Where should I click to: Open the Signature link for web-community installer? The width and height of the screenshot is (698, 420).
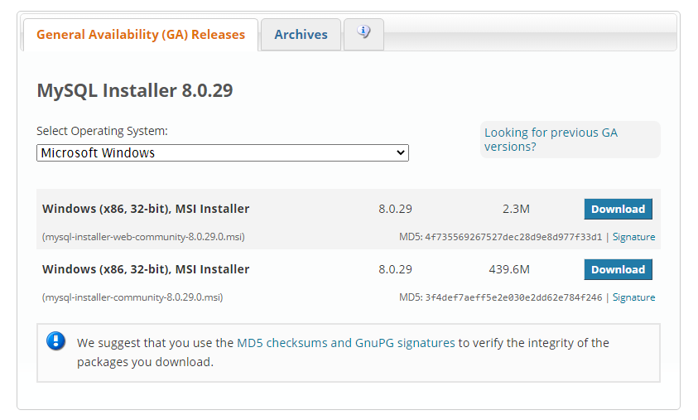(633, 237)
